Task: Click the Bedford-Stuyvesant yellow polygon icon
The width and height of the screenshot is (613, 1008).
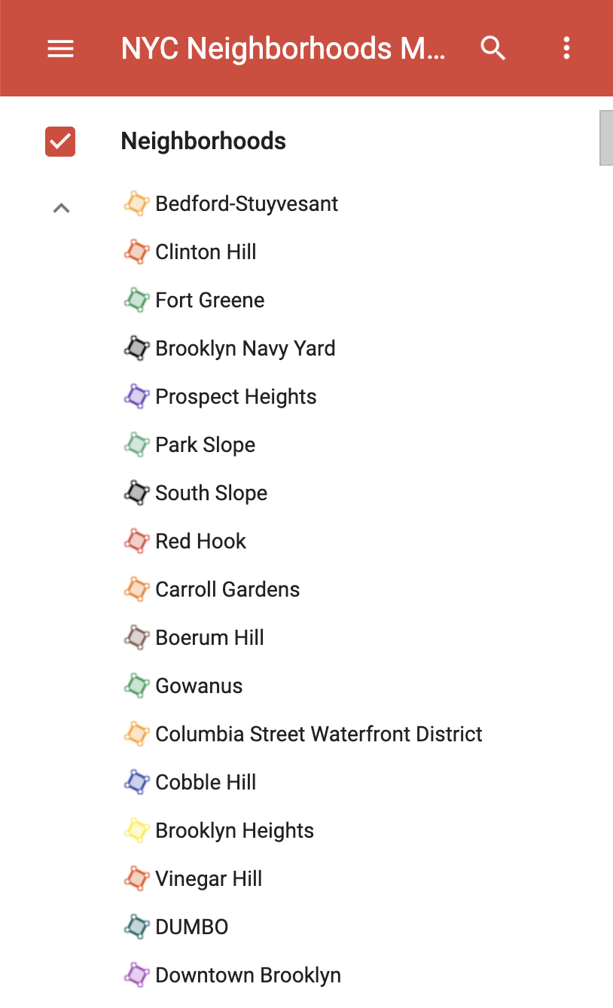Action: click(x=138, y=203)
